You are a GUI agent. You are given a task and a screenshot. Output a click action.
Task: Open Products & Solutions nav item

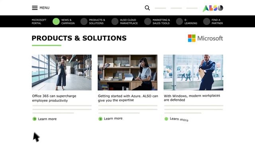(x=97, y=21)
